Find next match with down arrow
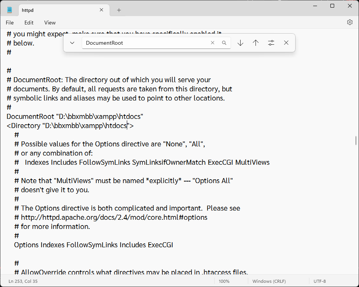The height and width of the screenshot is (287, 359). tap(240, 43)
